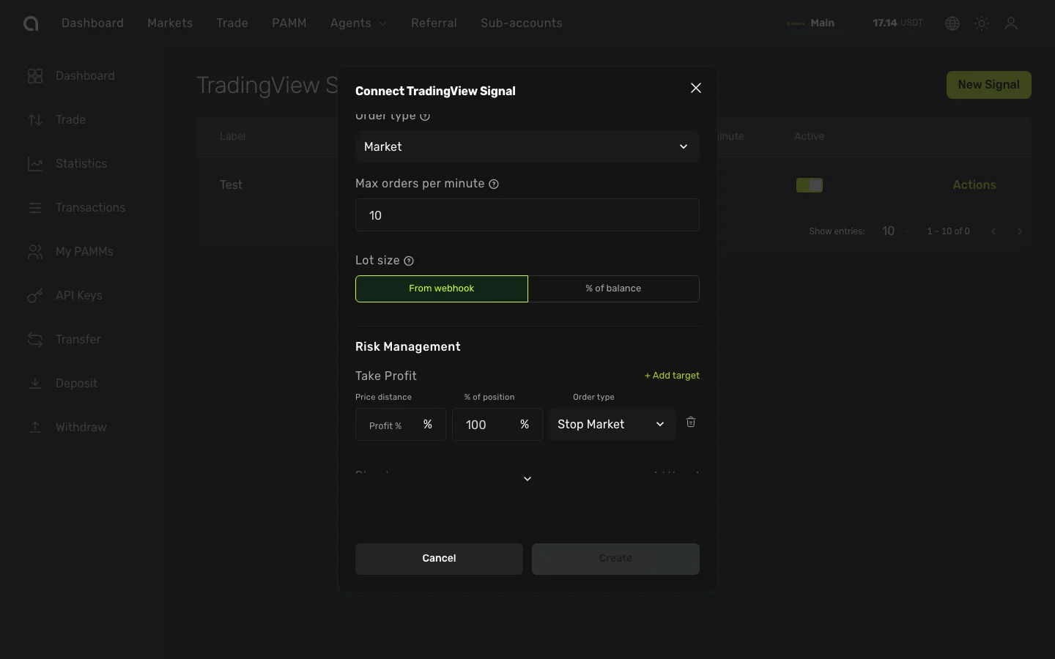Open the Stop Market order type dropdown

click(611, 424)
